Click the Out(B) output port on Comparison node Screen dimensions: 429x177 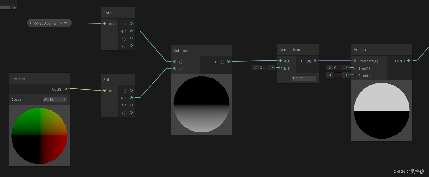(x=315, y=61)
